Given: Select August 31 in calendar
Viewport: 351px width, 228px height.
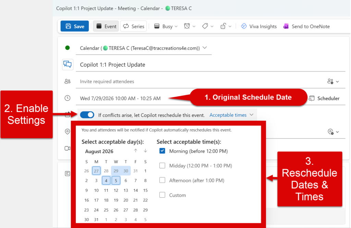Looking at the screenshot, I should (96, 219).
